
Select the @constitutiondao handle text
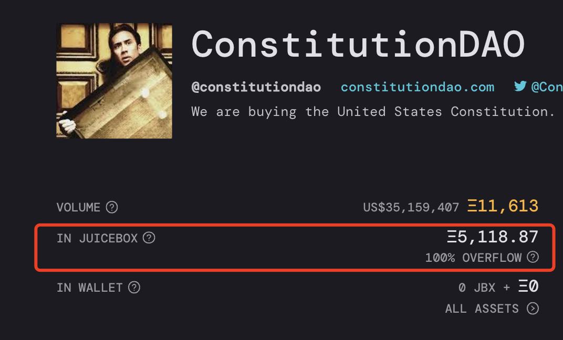point(256,87)
